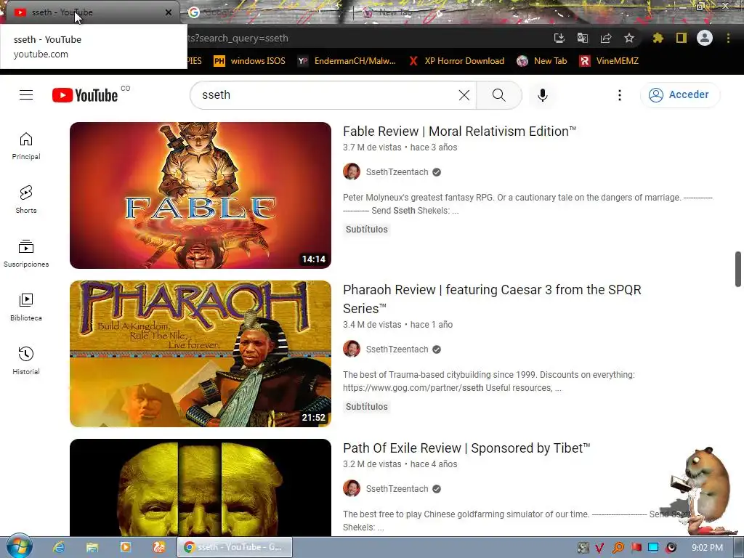The image size is (744, 558).
Task: Open Biblioteca from the sidebar
Action: pyautogui.click(x=26, y=307)
